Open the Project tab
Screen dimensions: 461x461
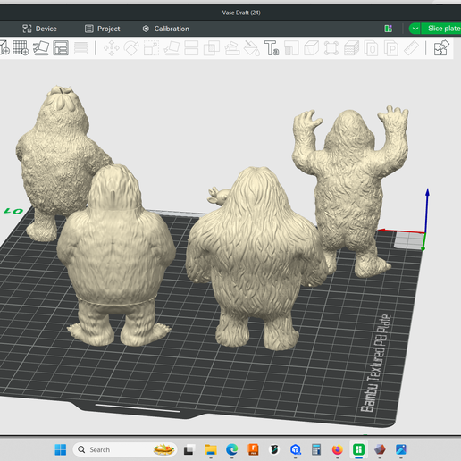(x=102, y=29)
